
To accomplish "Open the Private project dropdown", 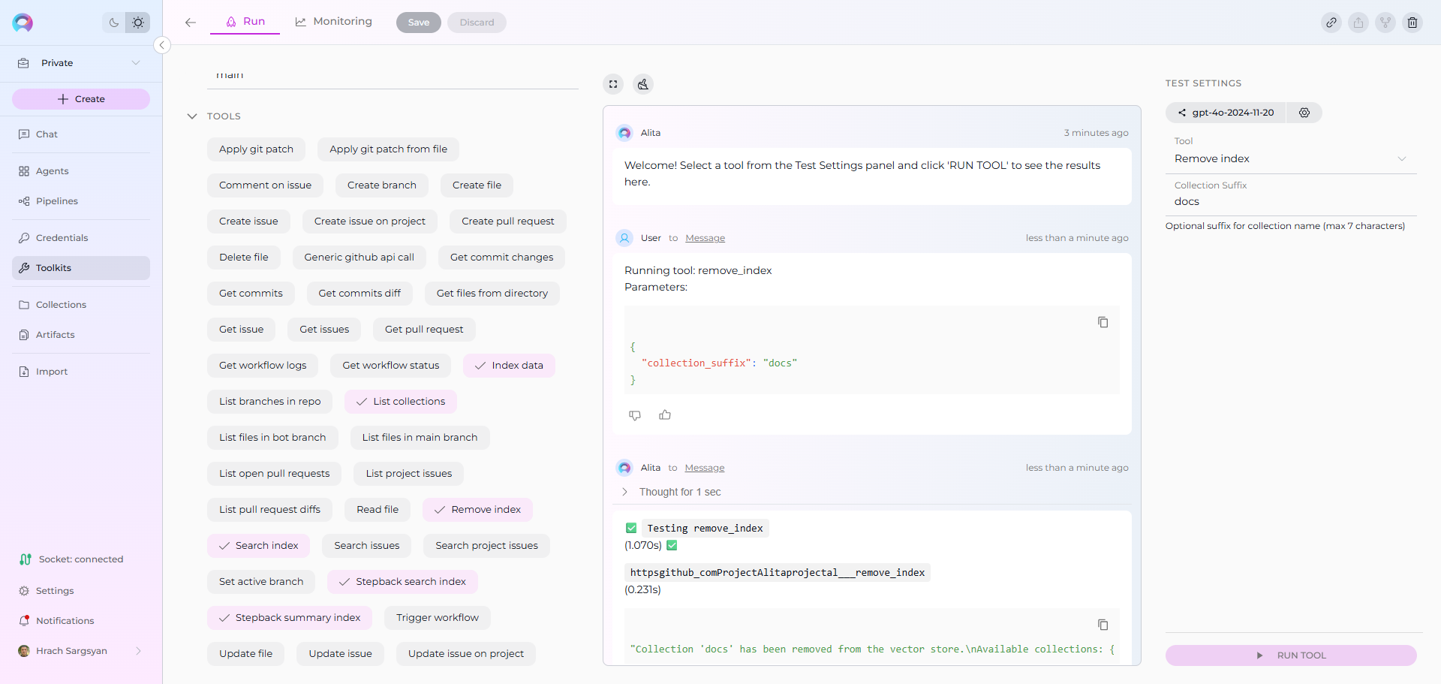I will click(81, 63).
